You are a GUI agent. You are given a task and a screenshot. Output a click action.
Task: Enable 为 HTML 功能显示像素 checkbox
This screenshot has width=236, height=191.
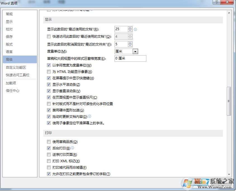pyautogui.click(x=49, y=72)
